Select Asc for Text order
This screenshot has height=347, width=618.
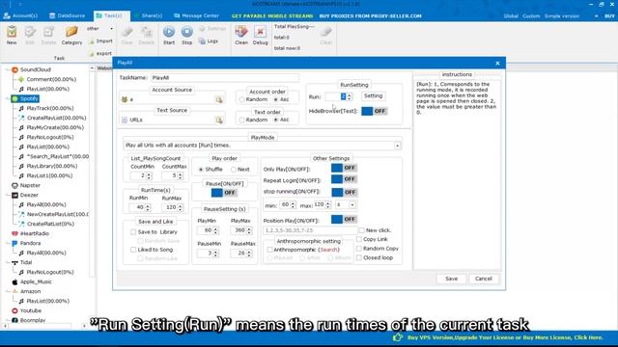[276, 120]
